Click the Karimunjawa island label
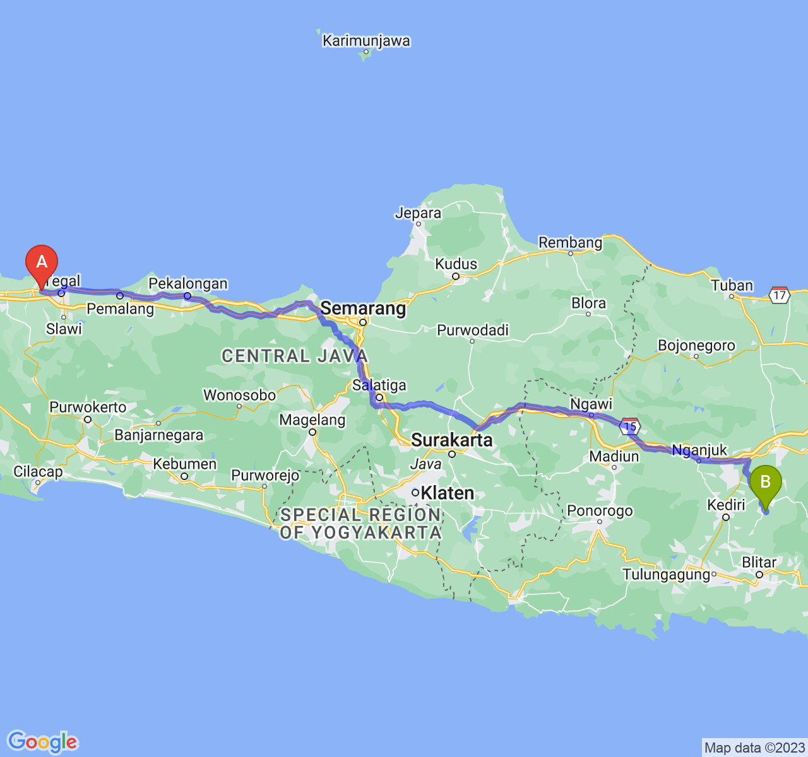 click(366, 41)
